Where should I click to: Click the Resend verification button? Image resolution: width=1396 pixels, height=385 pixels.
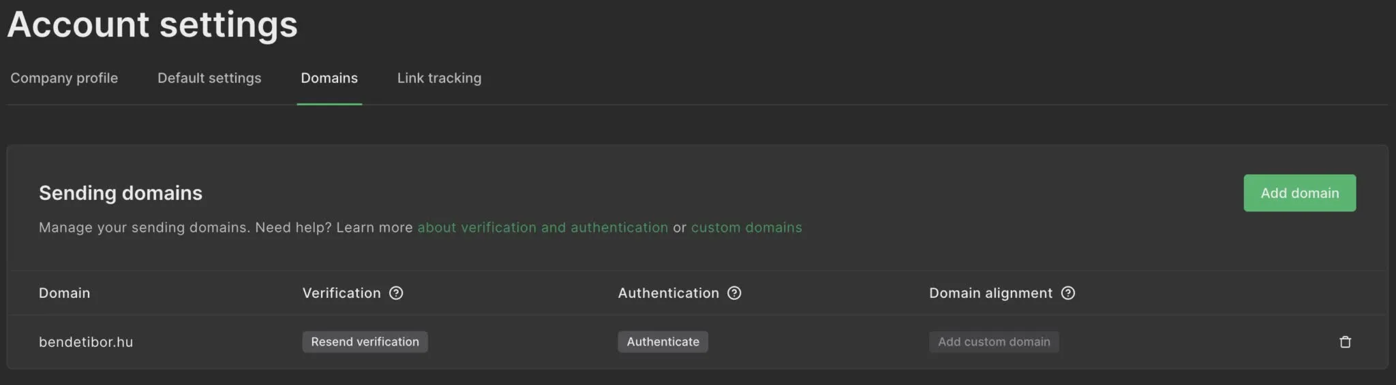tap(365, 342)
